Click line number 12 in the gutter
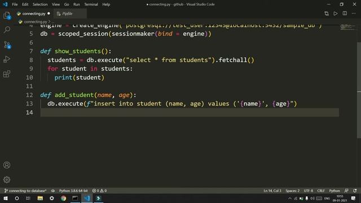This screenshot has height=203, width=361. [x=29, y=95]
